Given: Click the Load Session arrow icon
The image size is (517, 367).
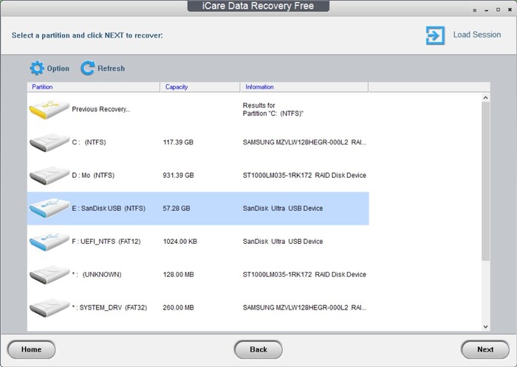Looking at the screenshot, I should 435,35.
